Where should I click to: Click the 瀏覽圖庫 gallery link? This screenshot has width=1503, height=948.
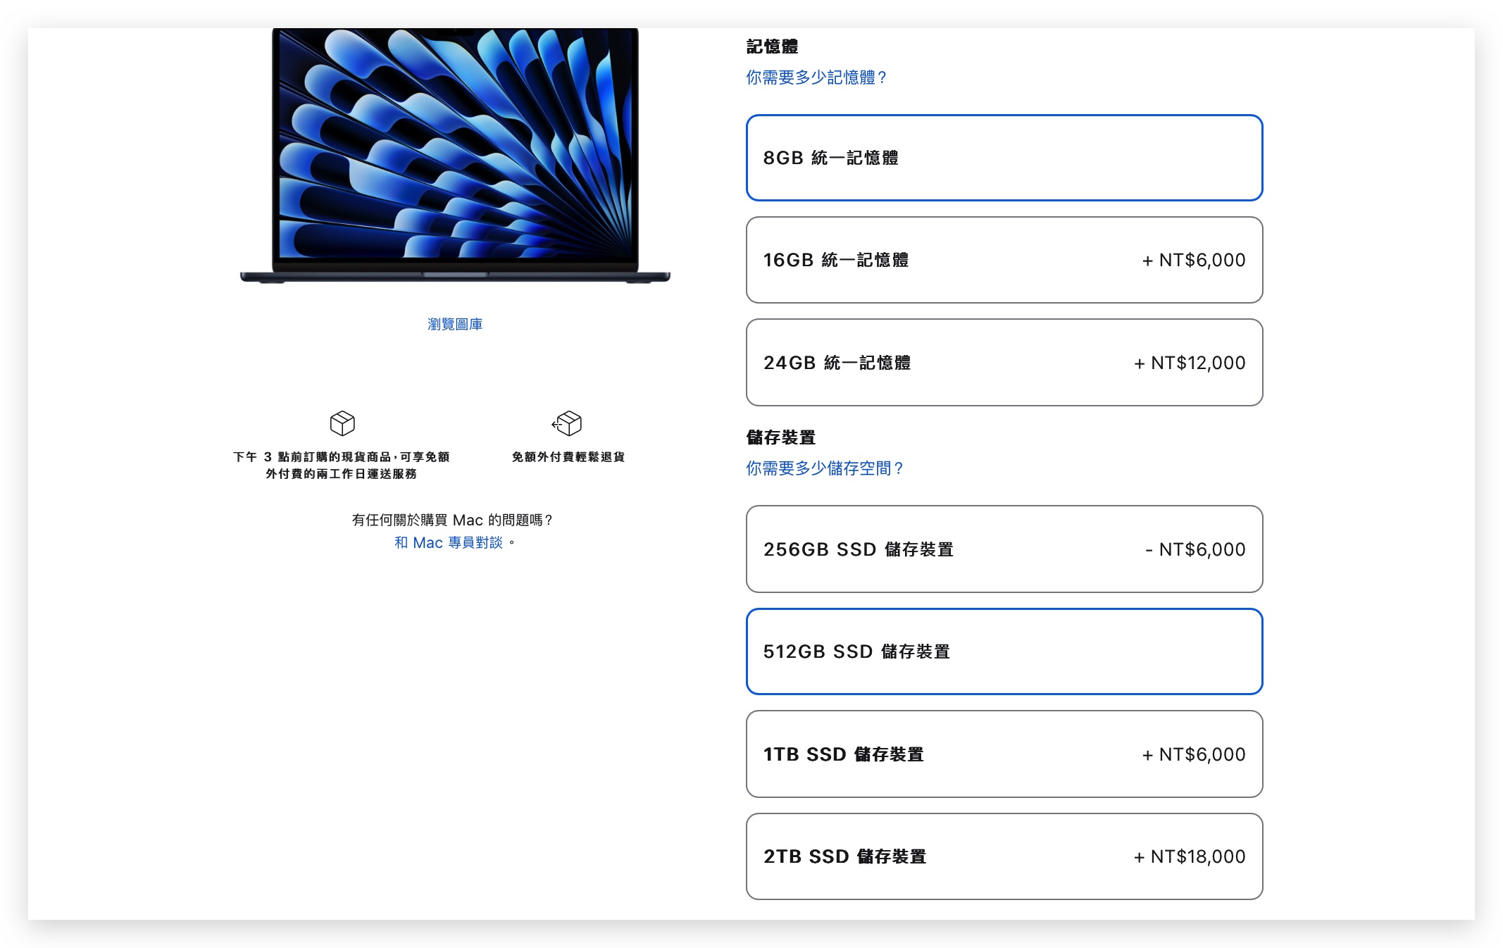coord(455,324)
